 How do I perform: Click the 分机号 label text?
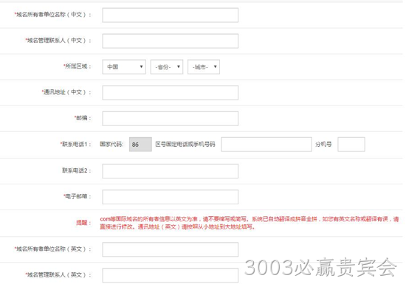pos(323,144)
